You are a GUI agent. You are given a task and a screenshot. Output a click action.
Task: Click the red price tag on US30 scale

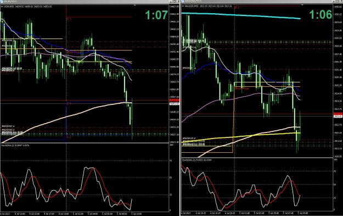[175, 101]
